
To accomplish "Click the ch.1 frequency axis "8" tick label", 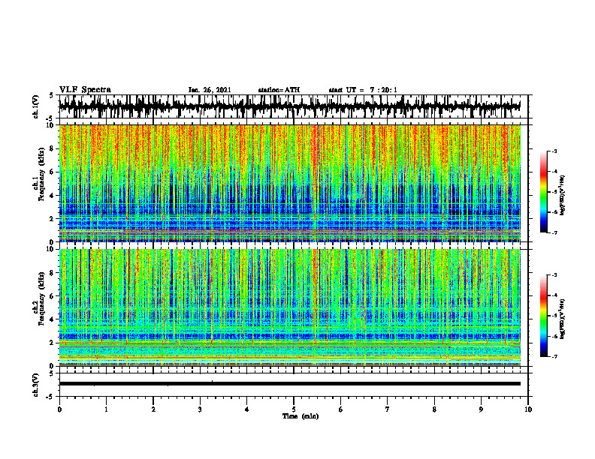I will pos(53,148).
